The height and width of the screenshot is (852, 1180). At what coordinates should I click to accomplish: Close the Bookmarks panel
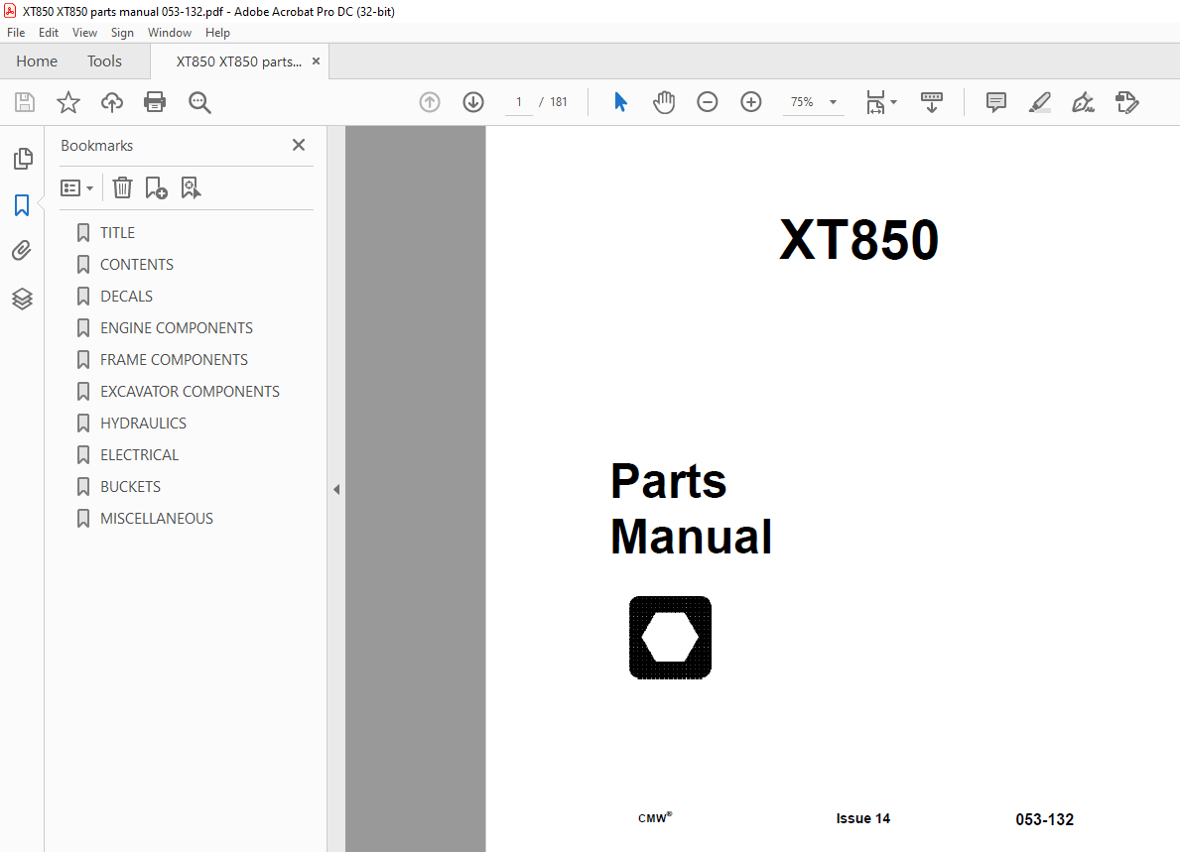click(x=299, y=145)
